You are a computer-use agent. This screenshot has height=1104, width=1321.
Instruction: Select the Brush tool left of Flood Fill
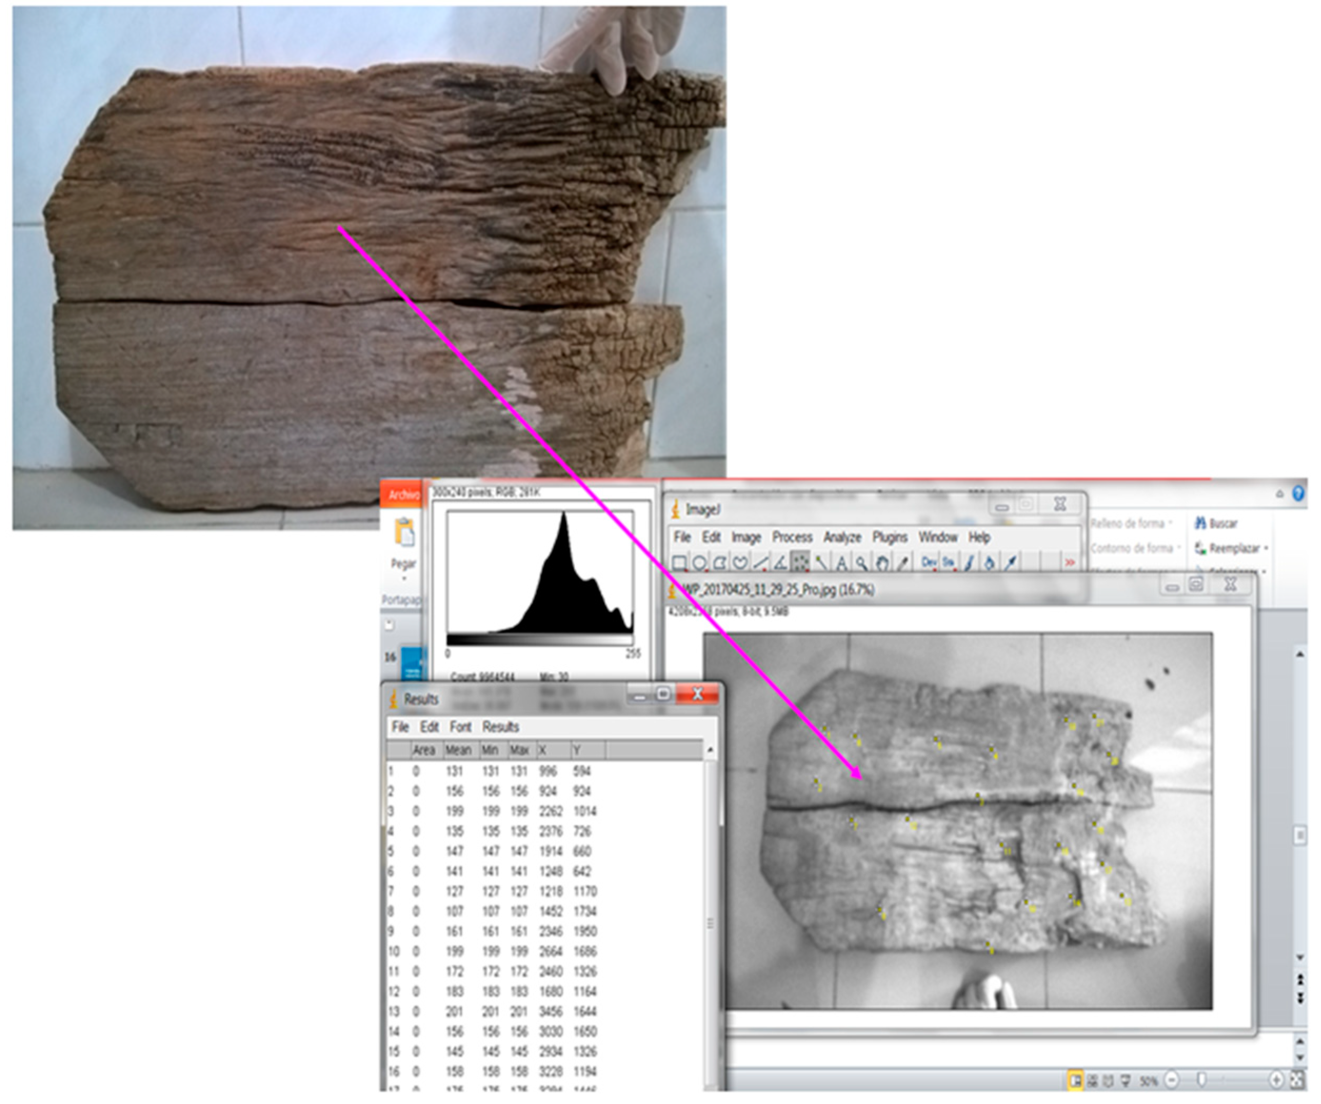[x=969, y=563]
